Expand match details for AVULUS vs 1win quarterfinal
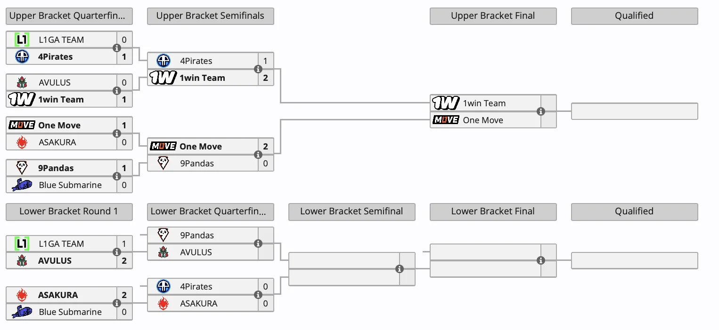The height and width of the screenshot is (330, 719). click(x=117, y=91)
